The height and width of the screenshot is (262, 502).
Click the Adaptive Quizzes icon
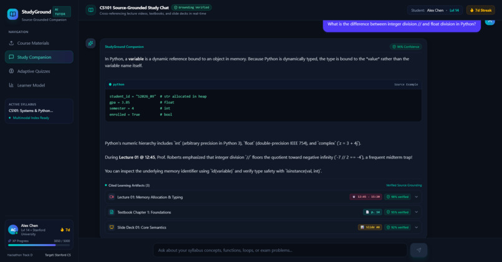coord(11,71)
